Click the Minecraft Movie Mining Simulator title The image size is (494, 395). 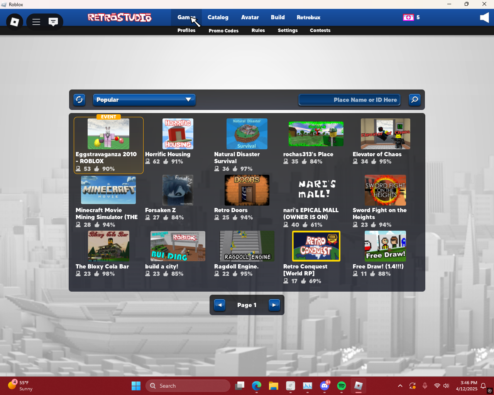tap(107, 214)
